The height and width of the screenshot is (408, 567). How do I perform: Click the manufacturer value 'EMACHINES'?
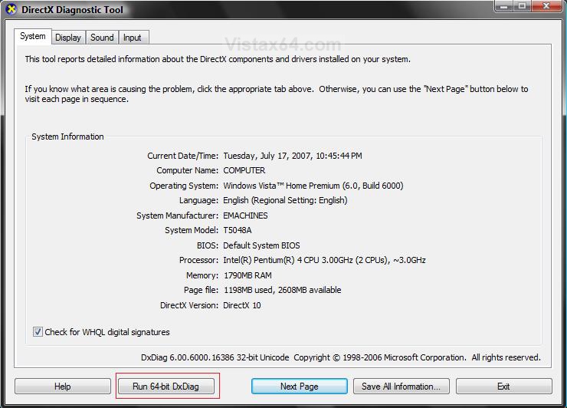coord(245,216)
